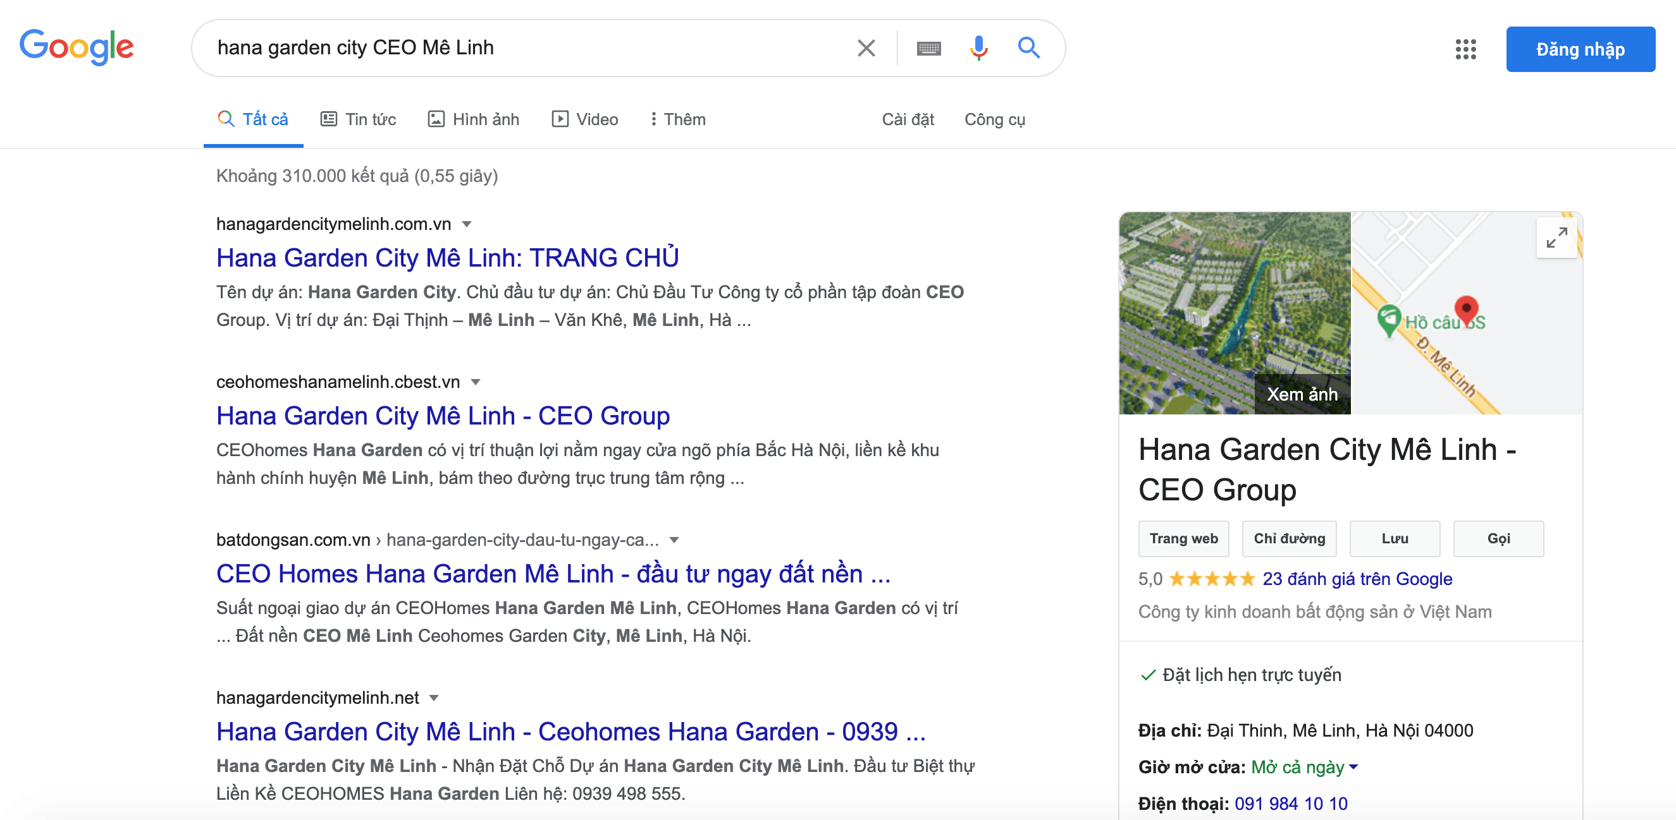Click the ceohomeshanamelinh.cbest.vn URL text
The width and height of the screenshot is (1676, 820).
point(338,382)
